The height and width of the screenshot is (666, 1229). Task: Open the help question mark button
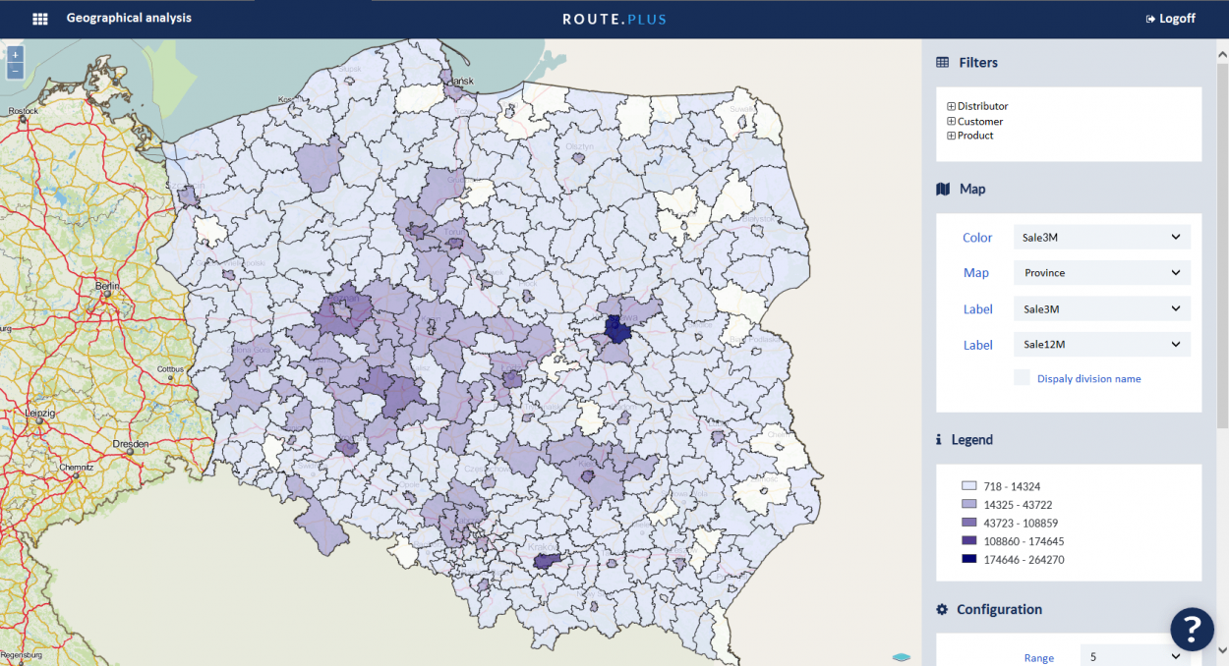pyautogui.click(x=1191, y=628)
